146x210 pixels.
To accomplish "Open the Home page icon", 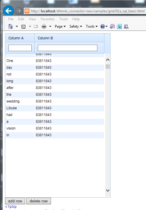I will pos(11,26).
